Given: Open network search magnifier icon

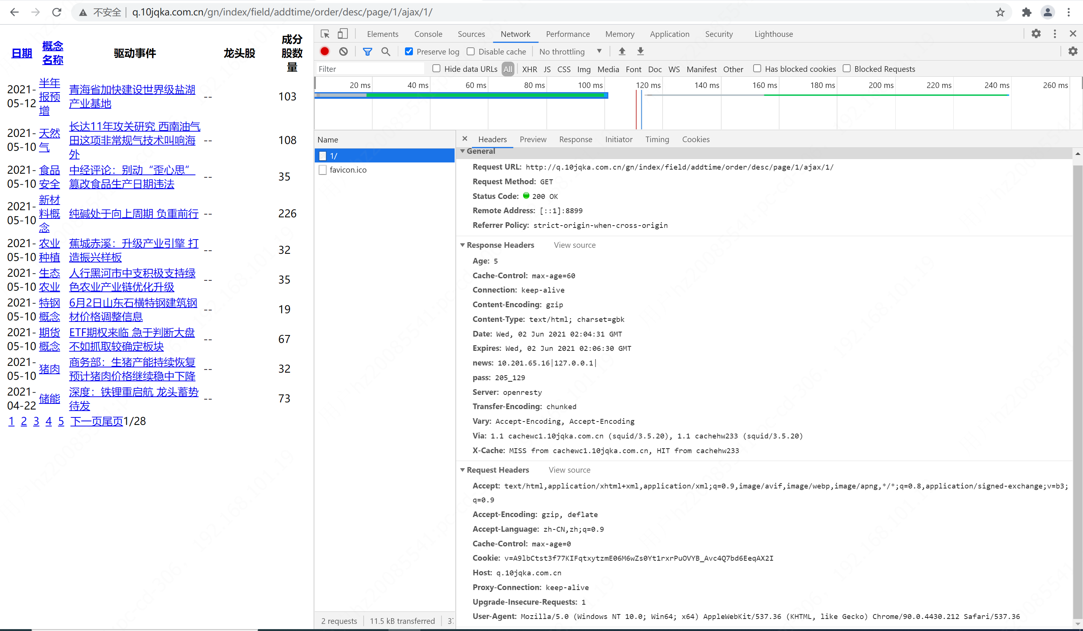Looking at the screenshot, I should [x=385, y=52].
